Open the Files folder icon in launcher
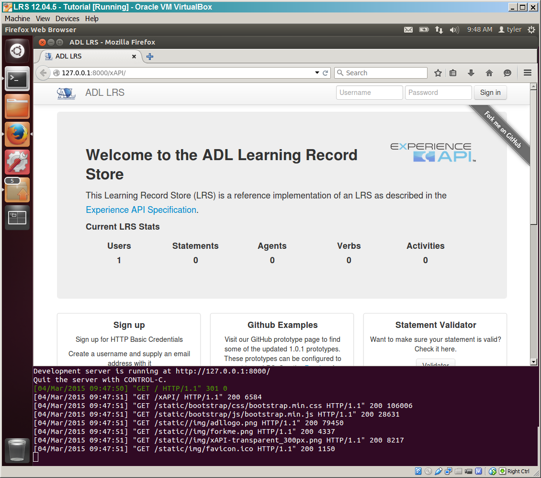Image resolution: width=541 pixels, height=478 pixels. tap(17, 106)
